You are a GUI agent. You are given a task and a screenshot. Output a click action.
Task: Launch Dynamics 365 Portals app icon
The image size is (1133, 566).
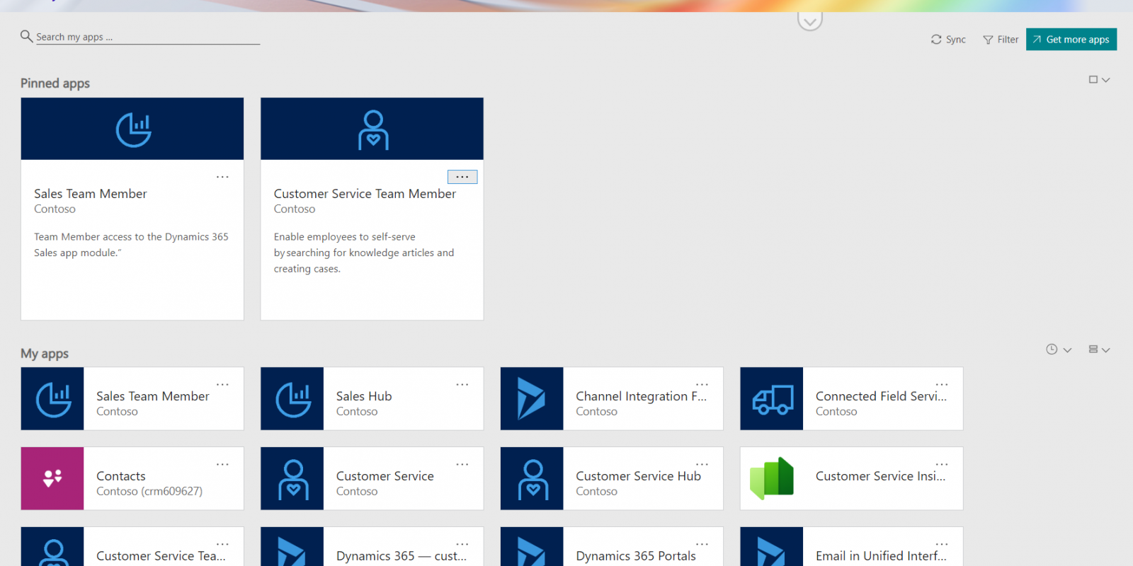click(532, 547)
